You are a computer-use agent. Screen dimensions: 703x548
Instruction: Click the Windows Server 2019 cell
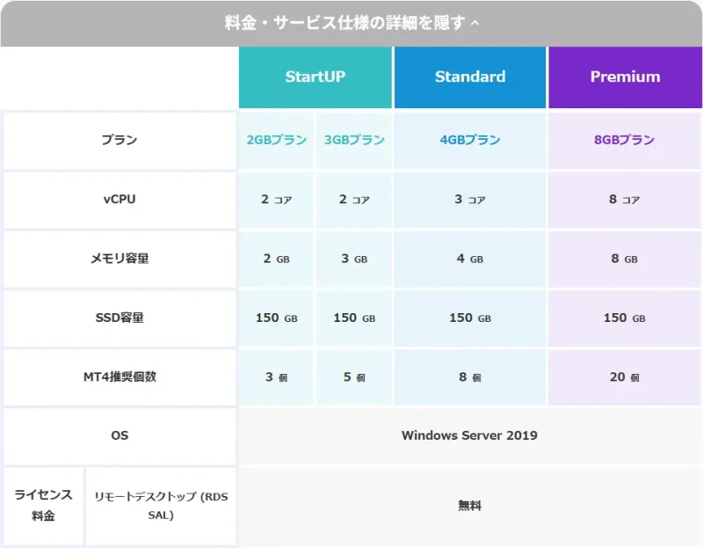click(469, 435)
